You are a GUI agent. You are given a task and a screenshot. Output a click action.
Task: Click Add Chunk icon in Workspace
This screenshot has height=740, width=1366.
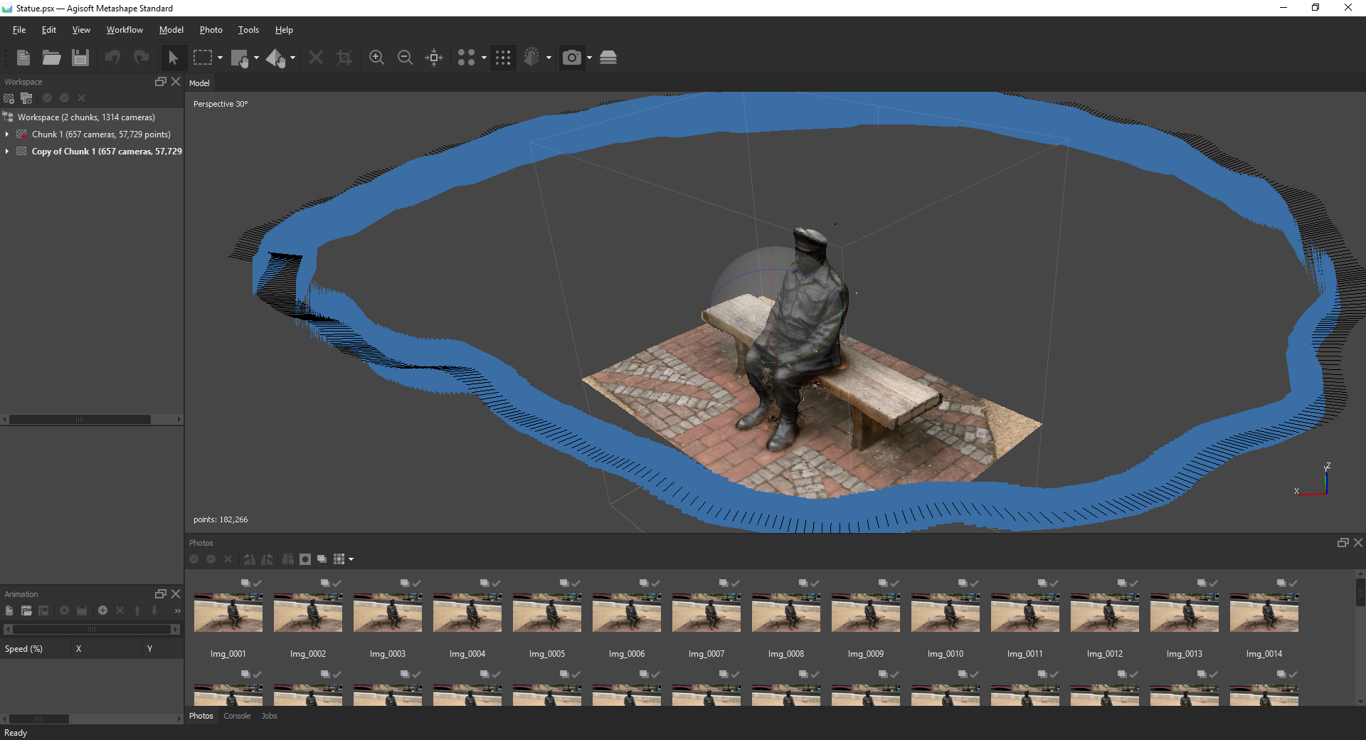[x=9, y=98]
